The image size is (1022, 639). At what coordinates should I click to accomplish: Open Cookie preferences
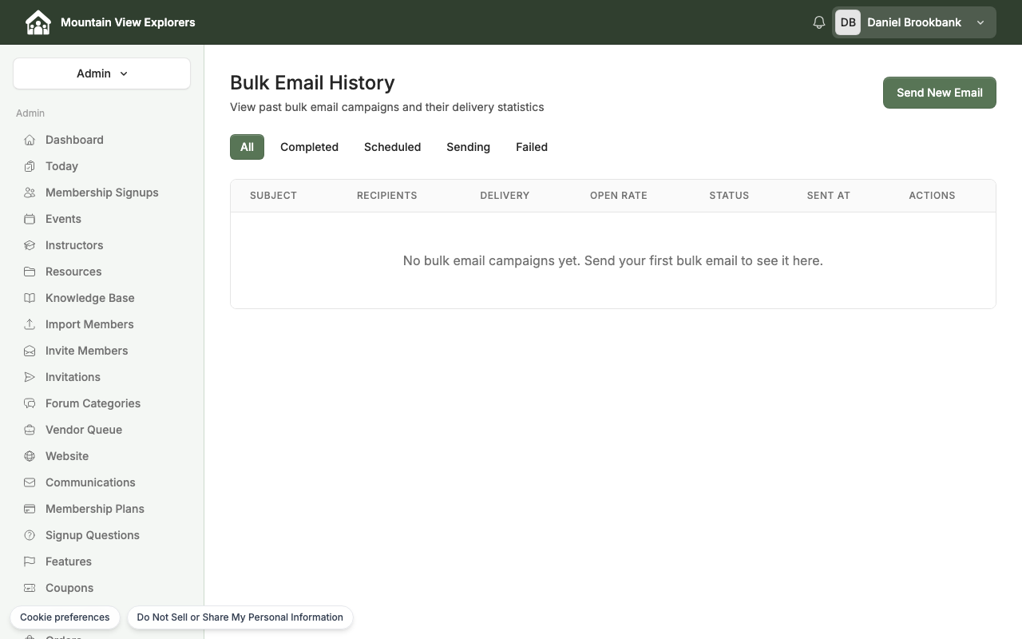coord(65,617)
